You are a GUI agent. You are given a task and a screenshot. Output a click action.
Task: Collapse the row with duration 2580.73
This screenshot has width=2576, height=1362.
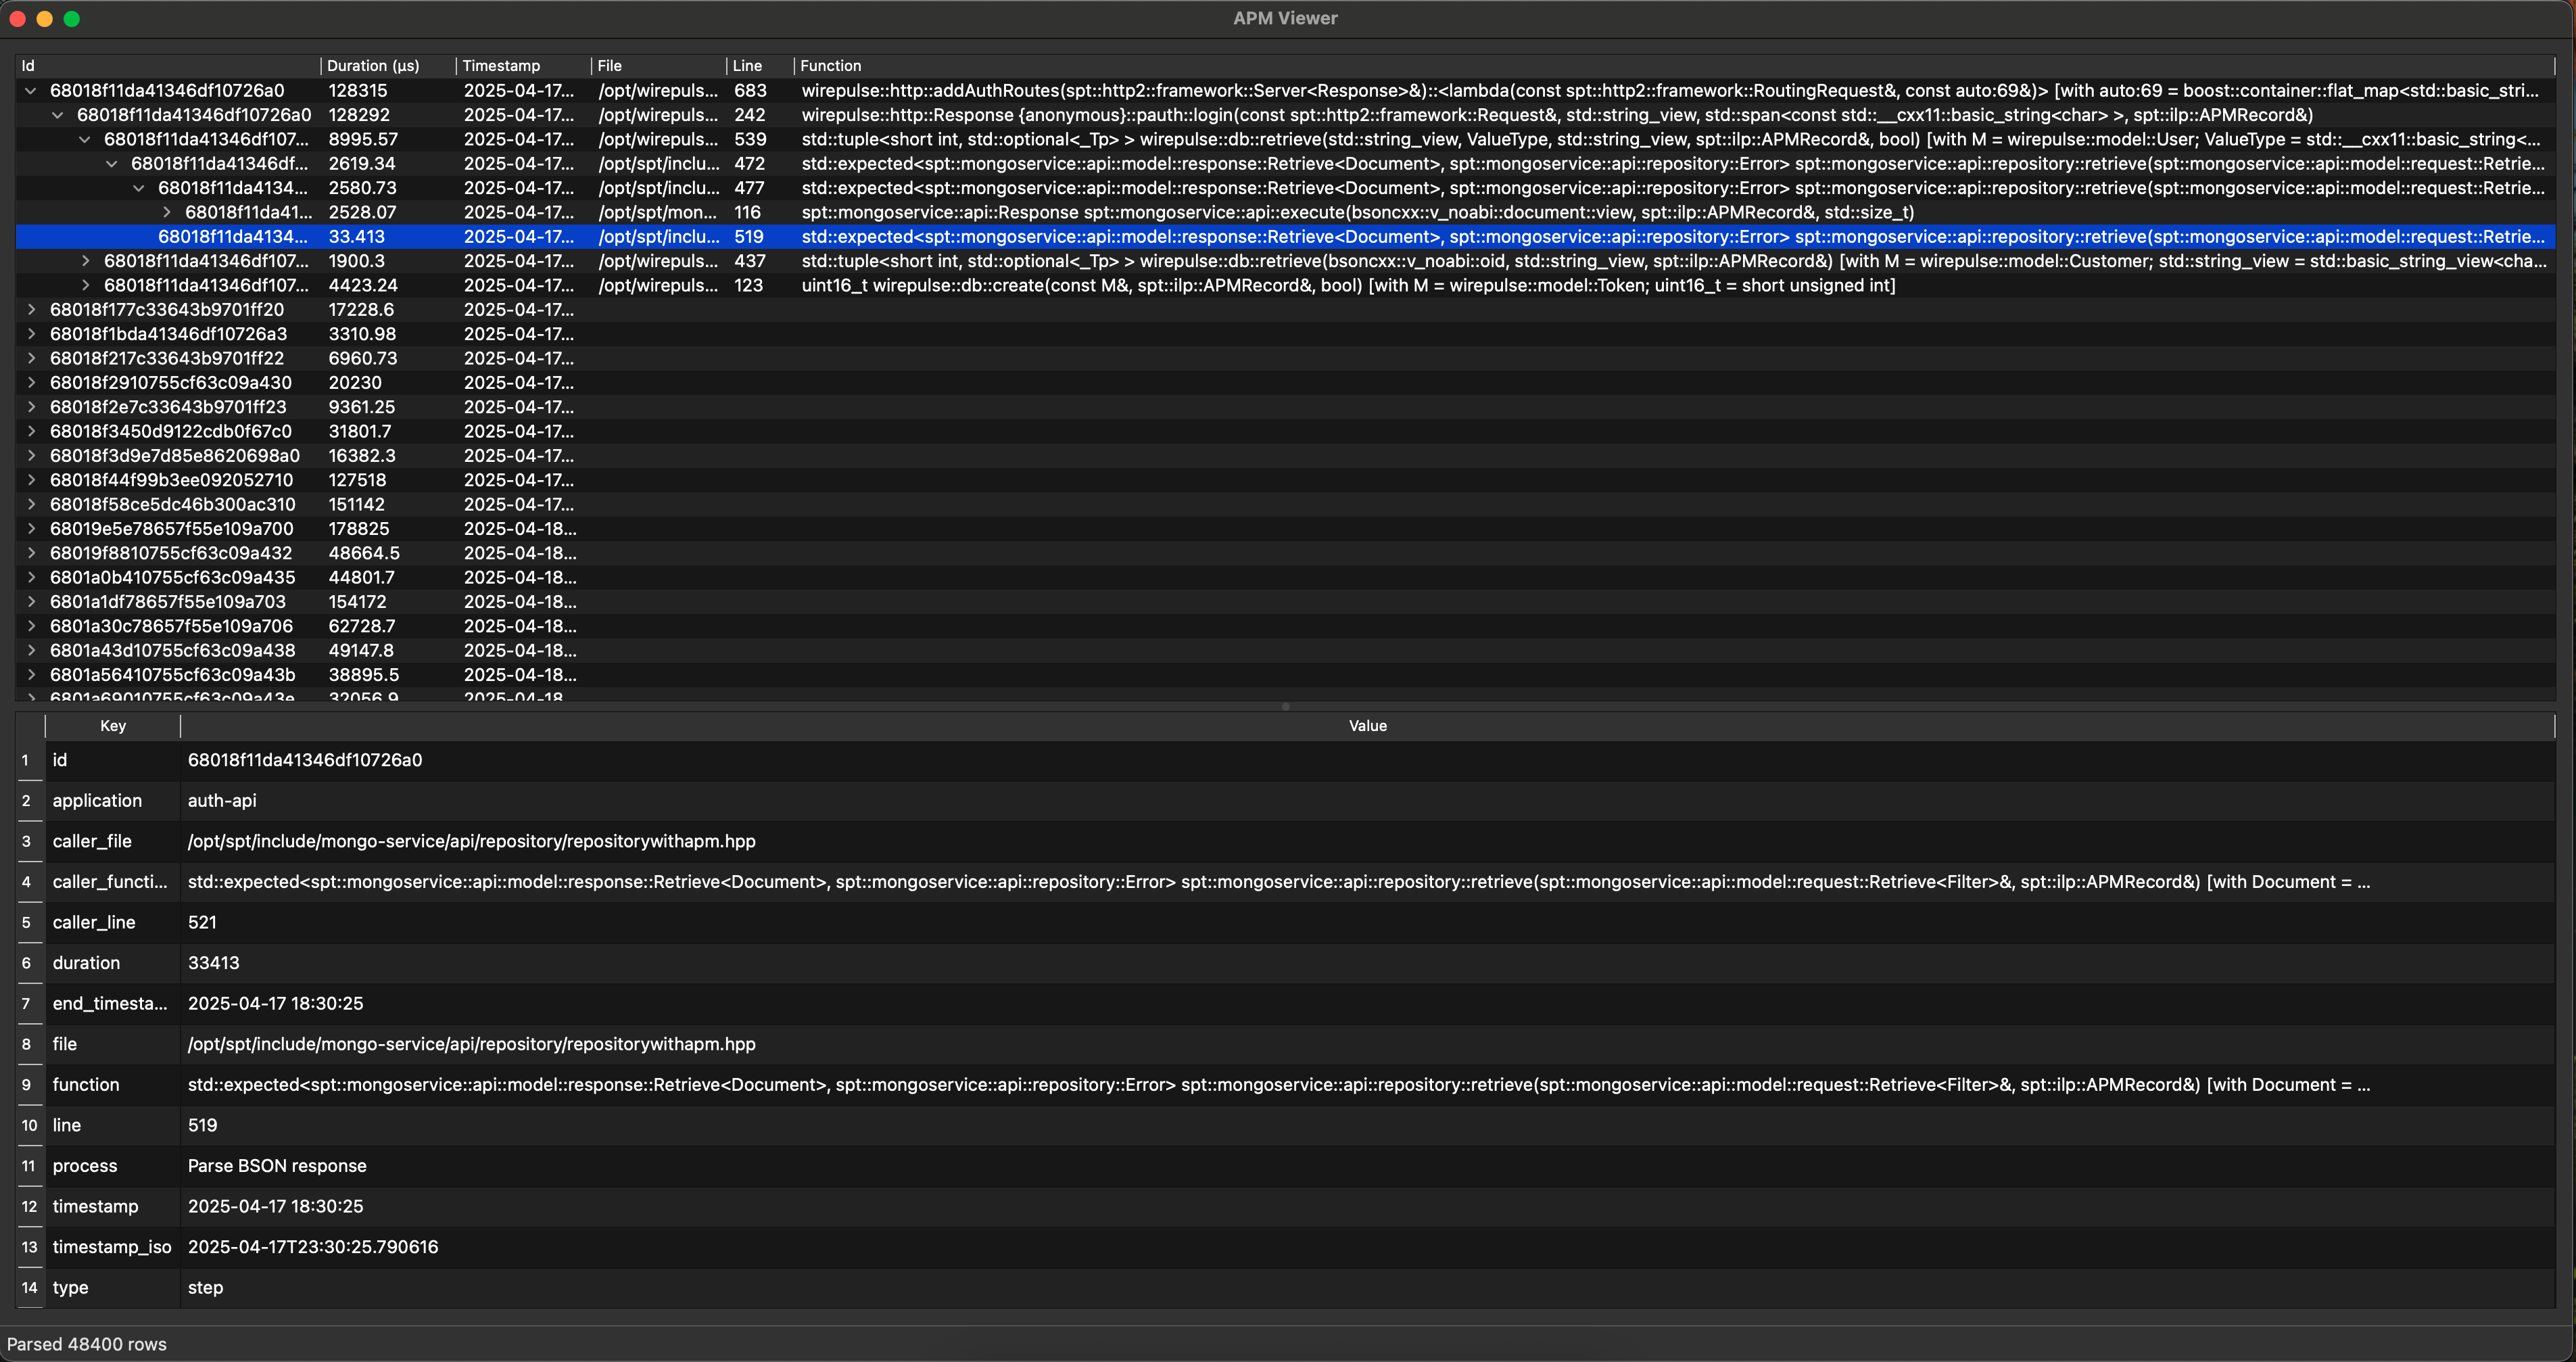[139, 188]
